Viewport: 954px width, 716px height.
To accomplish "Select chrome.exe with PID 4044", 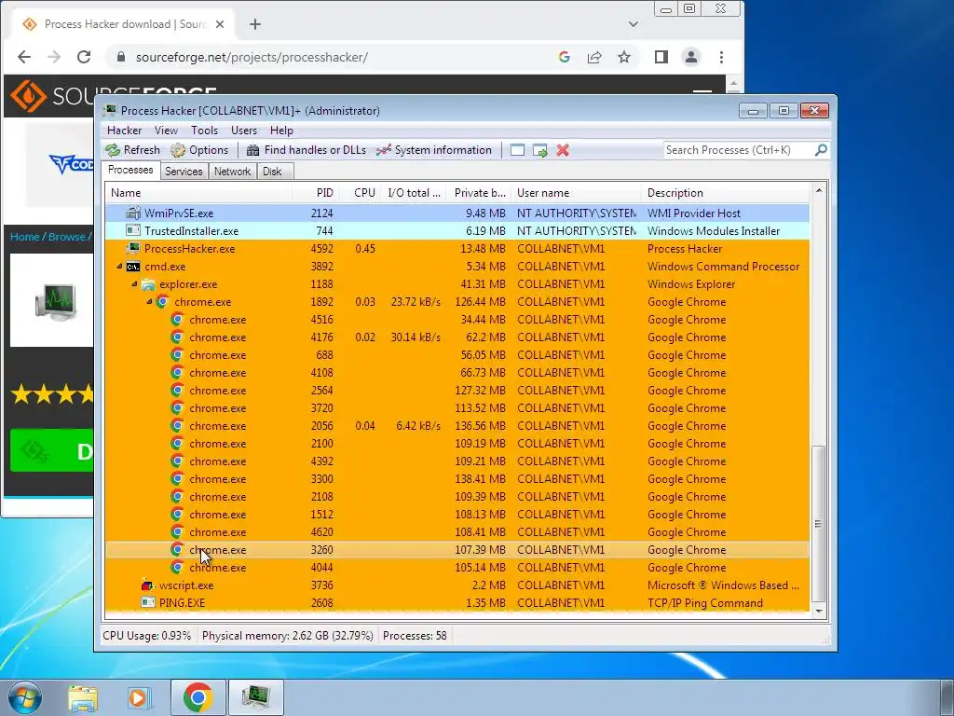I will [x=457, y=568].
